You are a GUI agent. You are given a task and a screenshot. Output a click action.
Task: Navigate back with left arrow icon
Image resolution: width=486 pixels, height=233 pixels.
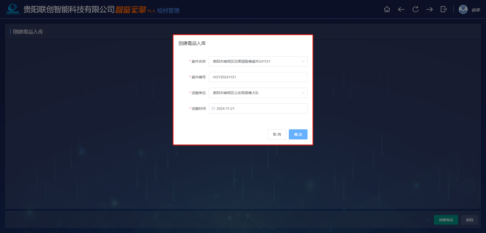[x=401, y=9]
